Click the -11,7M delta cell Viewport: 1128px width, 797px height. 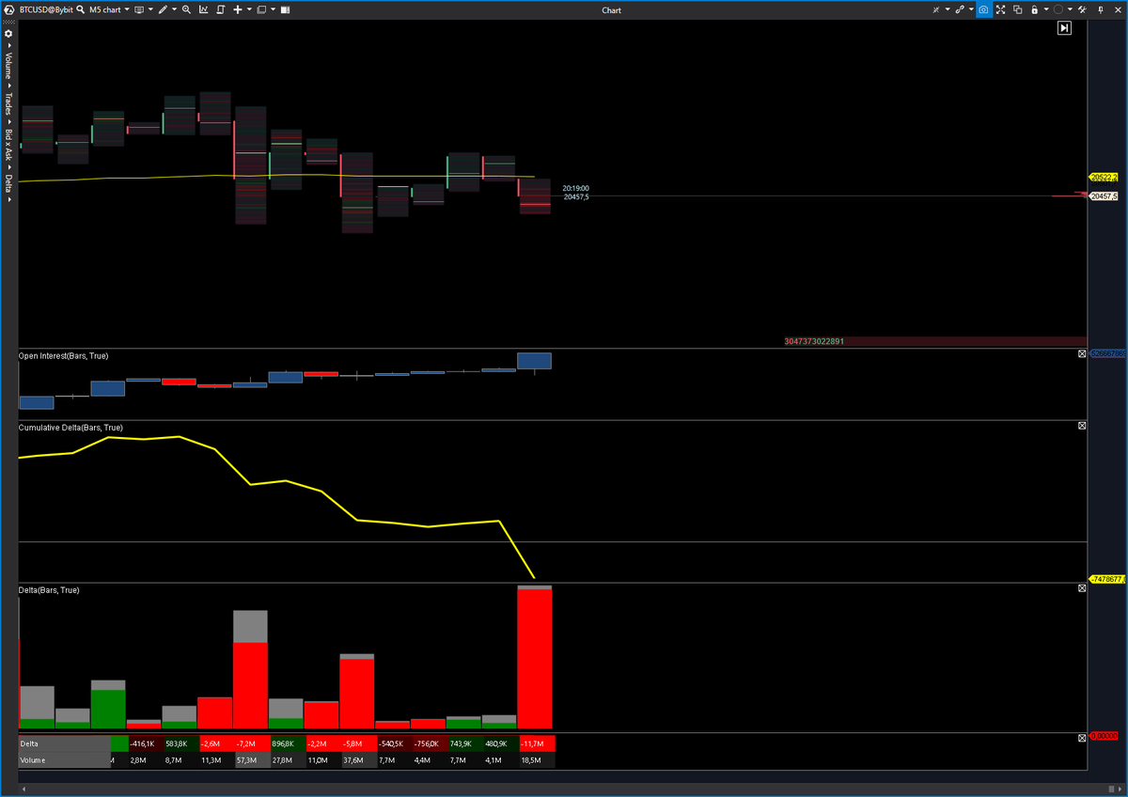(537, 743)
